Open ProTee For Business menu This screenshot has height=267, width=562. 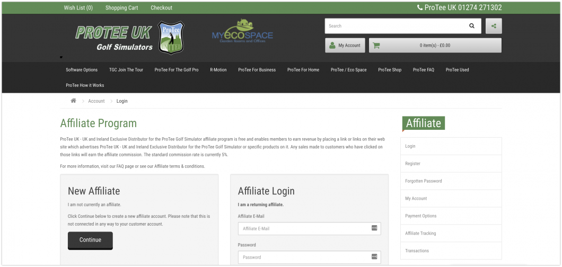[x=257, y=70]
